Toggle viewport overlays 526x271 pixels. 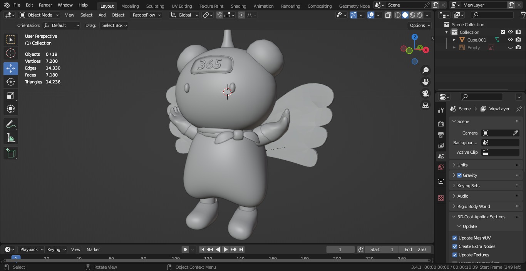[x=371, y=15]
